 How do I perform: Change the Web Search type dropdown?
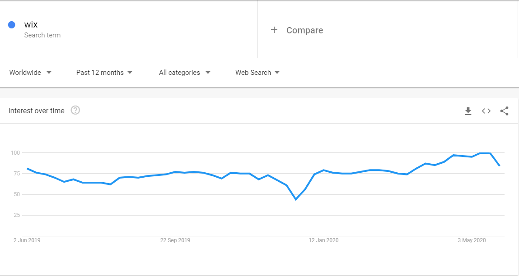click(257, 73)
